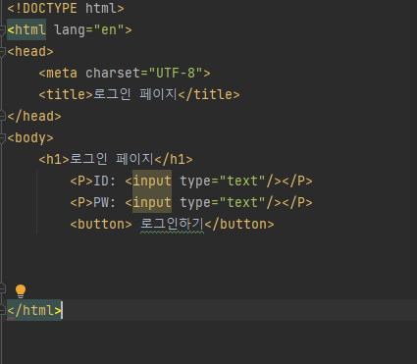This screenshot has width=417, height=364.
Task: Collapse the html tag fold marker
Action: [2, 30]
